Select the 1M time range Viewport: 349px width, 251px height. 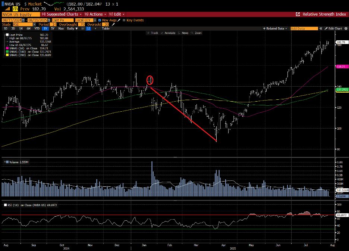click(21, 28)
